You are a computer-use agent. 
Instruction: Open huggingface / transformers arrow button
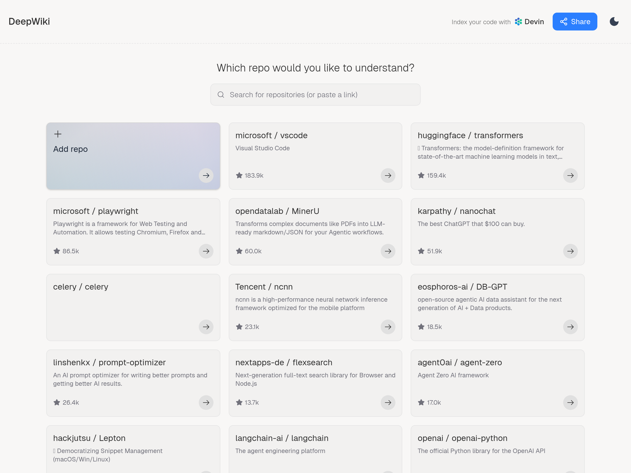[x=570, y=176]
